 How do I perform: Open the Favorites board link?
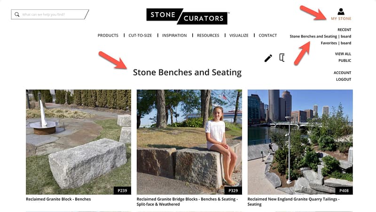pos(336,43)
